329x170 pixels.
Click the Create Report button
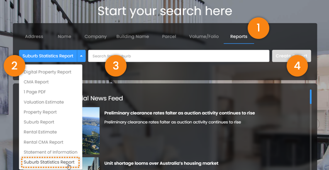click(x=291, y=56)
